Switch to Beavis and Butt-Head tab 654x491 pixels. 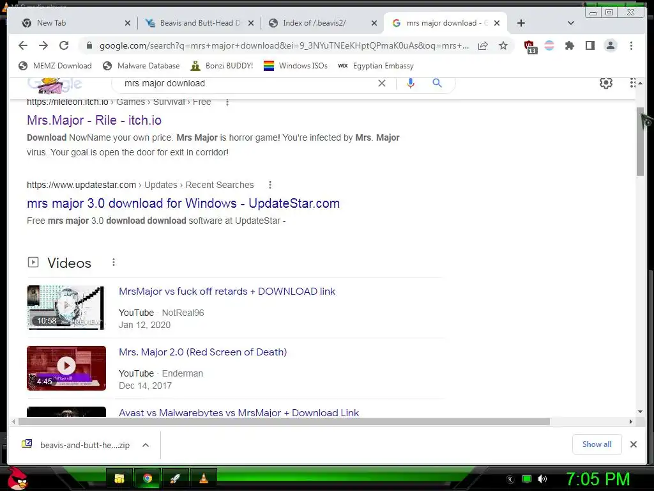click(x=199, y=23)
